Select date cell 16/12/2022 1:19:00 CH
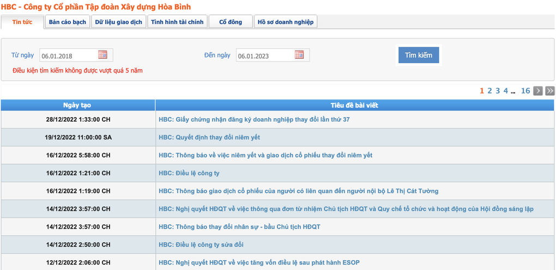 78,191
